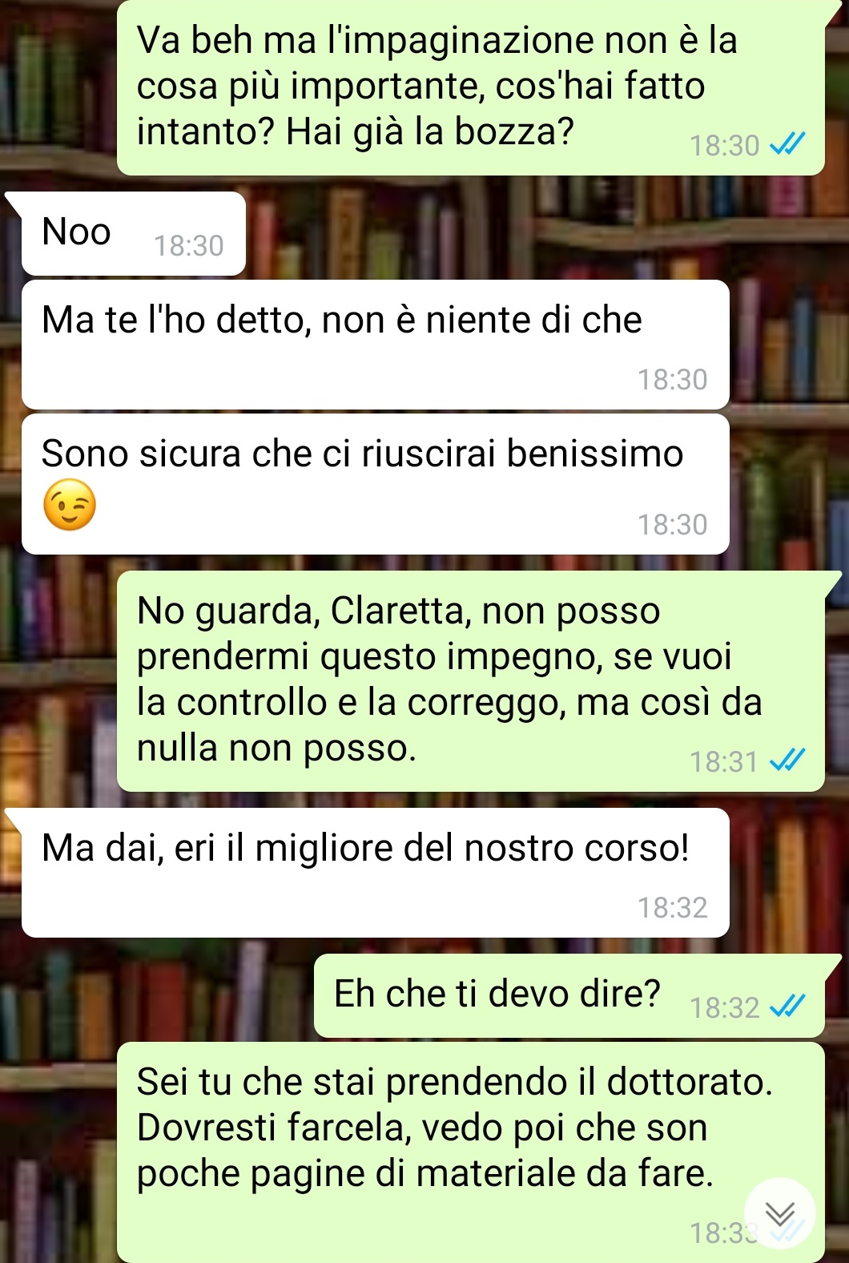The height and width of the screenshot is (1263, 849).
Task: Tap the 18:30 timestamp below the wink emoji message
Action: 673,525
